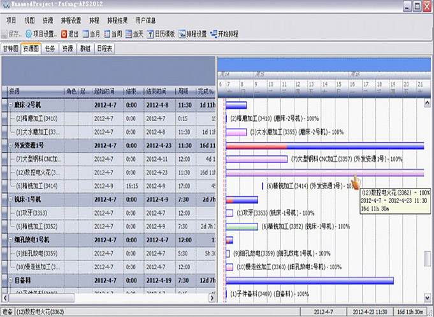Open the 排程结果 menu
The image size is (434, 317).
pyautogui.click(x=118, y=20)
